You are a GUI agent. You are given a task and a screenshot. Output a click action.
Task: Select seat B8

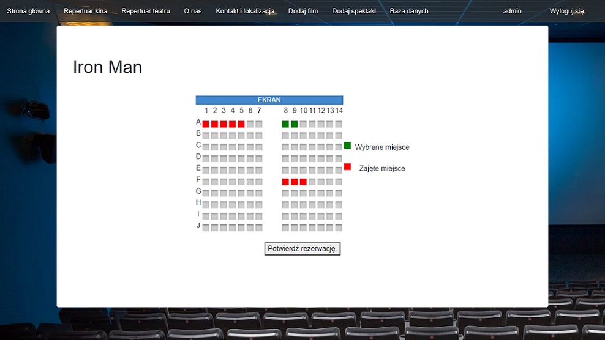[285, 136]
